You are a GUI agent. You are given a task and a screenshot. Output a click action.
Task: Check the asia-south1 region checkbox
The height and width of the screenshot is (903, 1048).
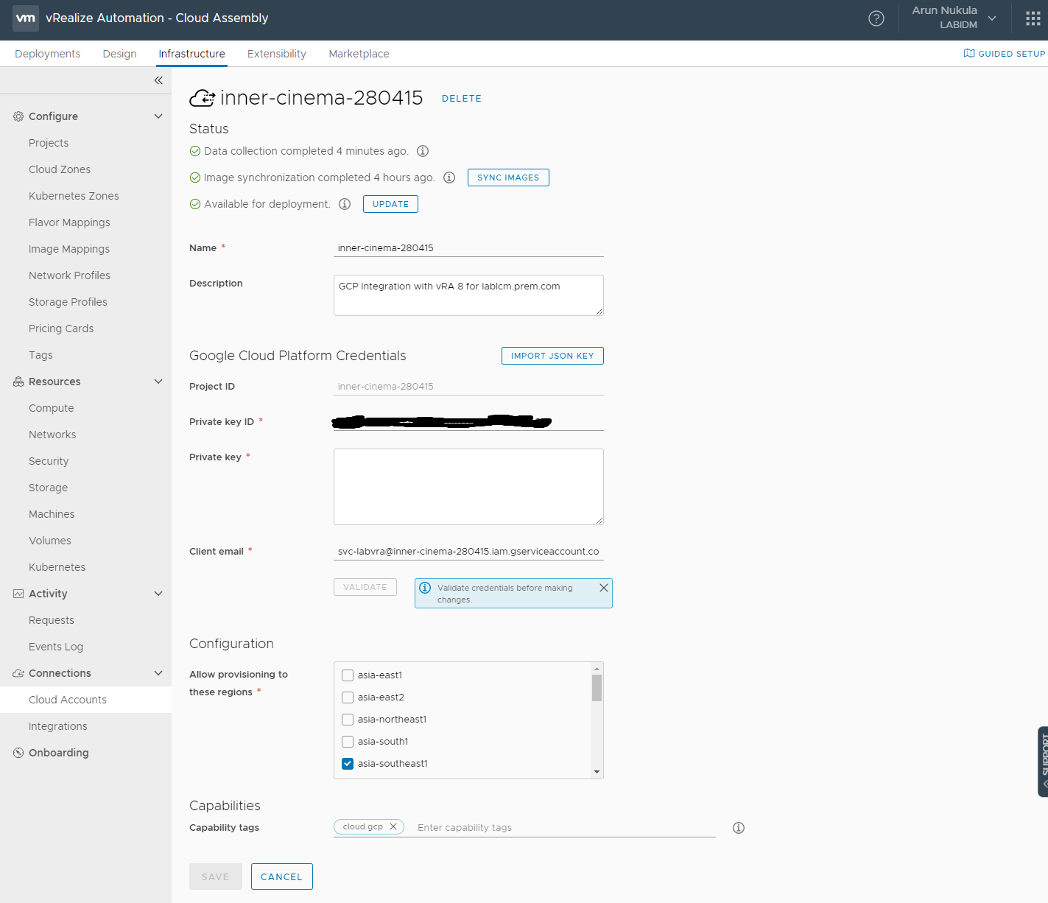pyautogui.click(x=348, y=742)
